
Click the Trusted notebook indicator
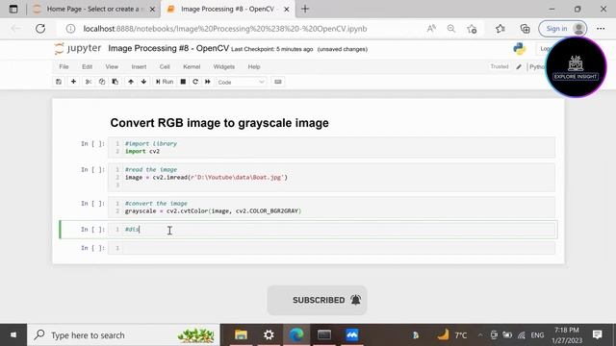500,66
